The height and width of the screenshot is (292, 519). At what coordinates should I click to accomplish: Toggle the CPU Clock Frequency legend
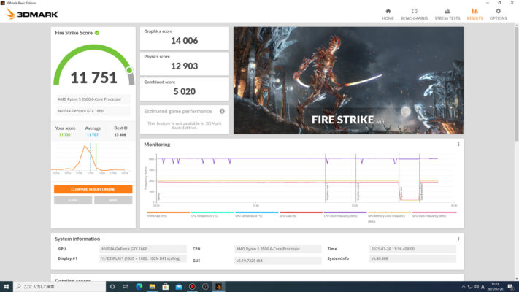(345, 214)
